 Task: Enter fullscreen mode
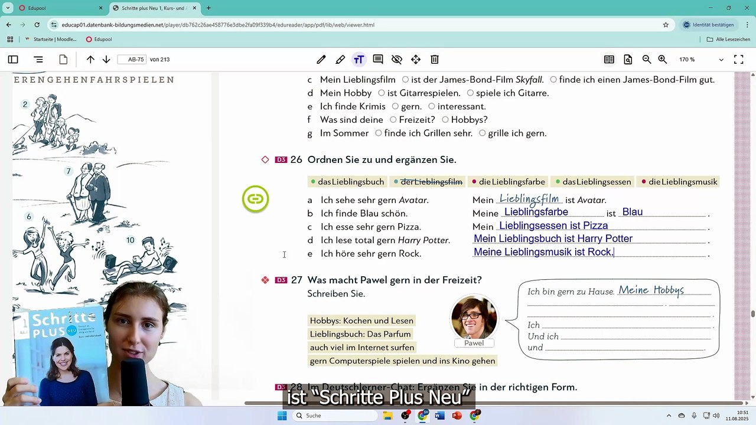[738, 60]
